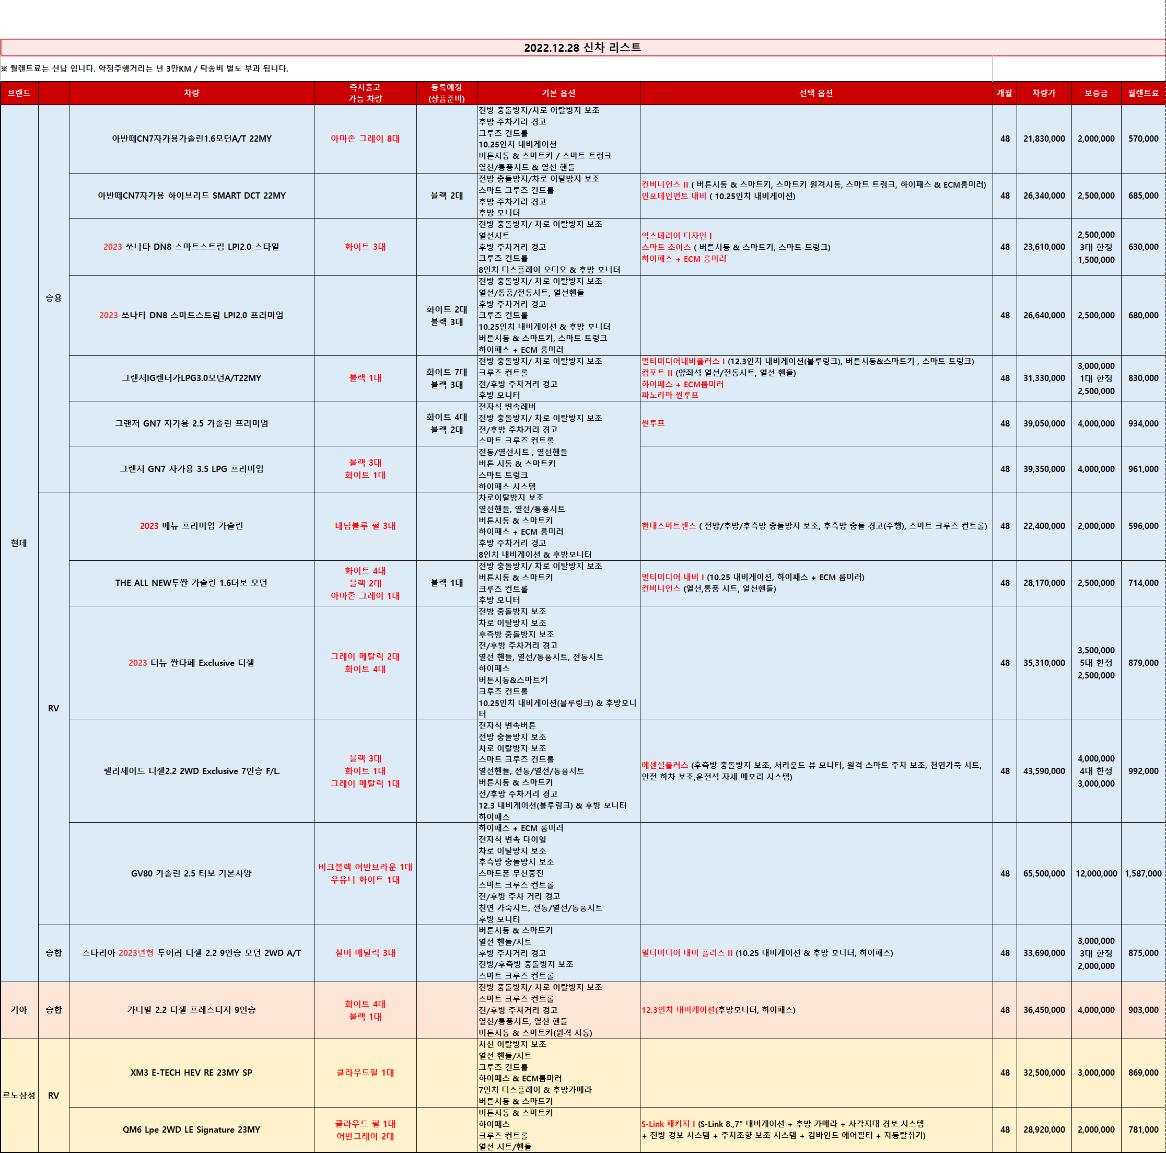Click the monthly rent '781,000'
The image size is (1166, 1153).
1143,1129
